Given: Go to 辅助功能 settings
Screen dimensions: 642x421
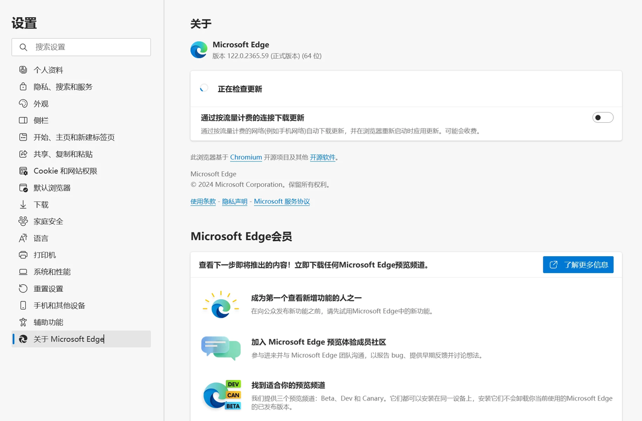Looking at the screenshot, I should [x=81, y=322].
